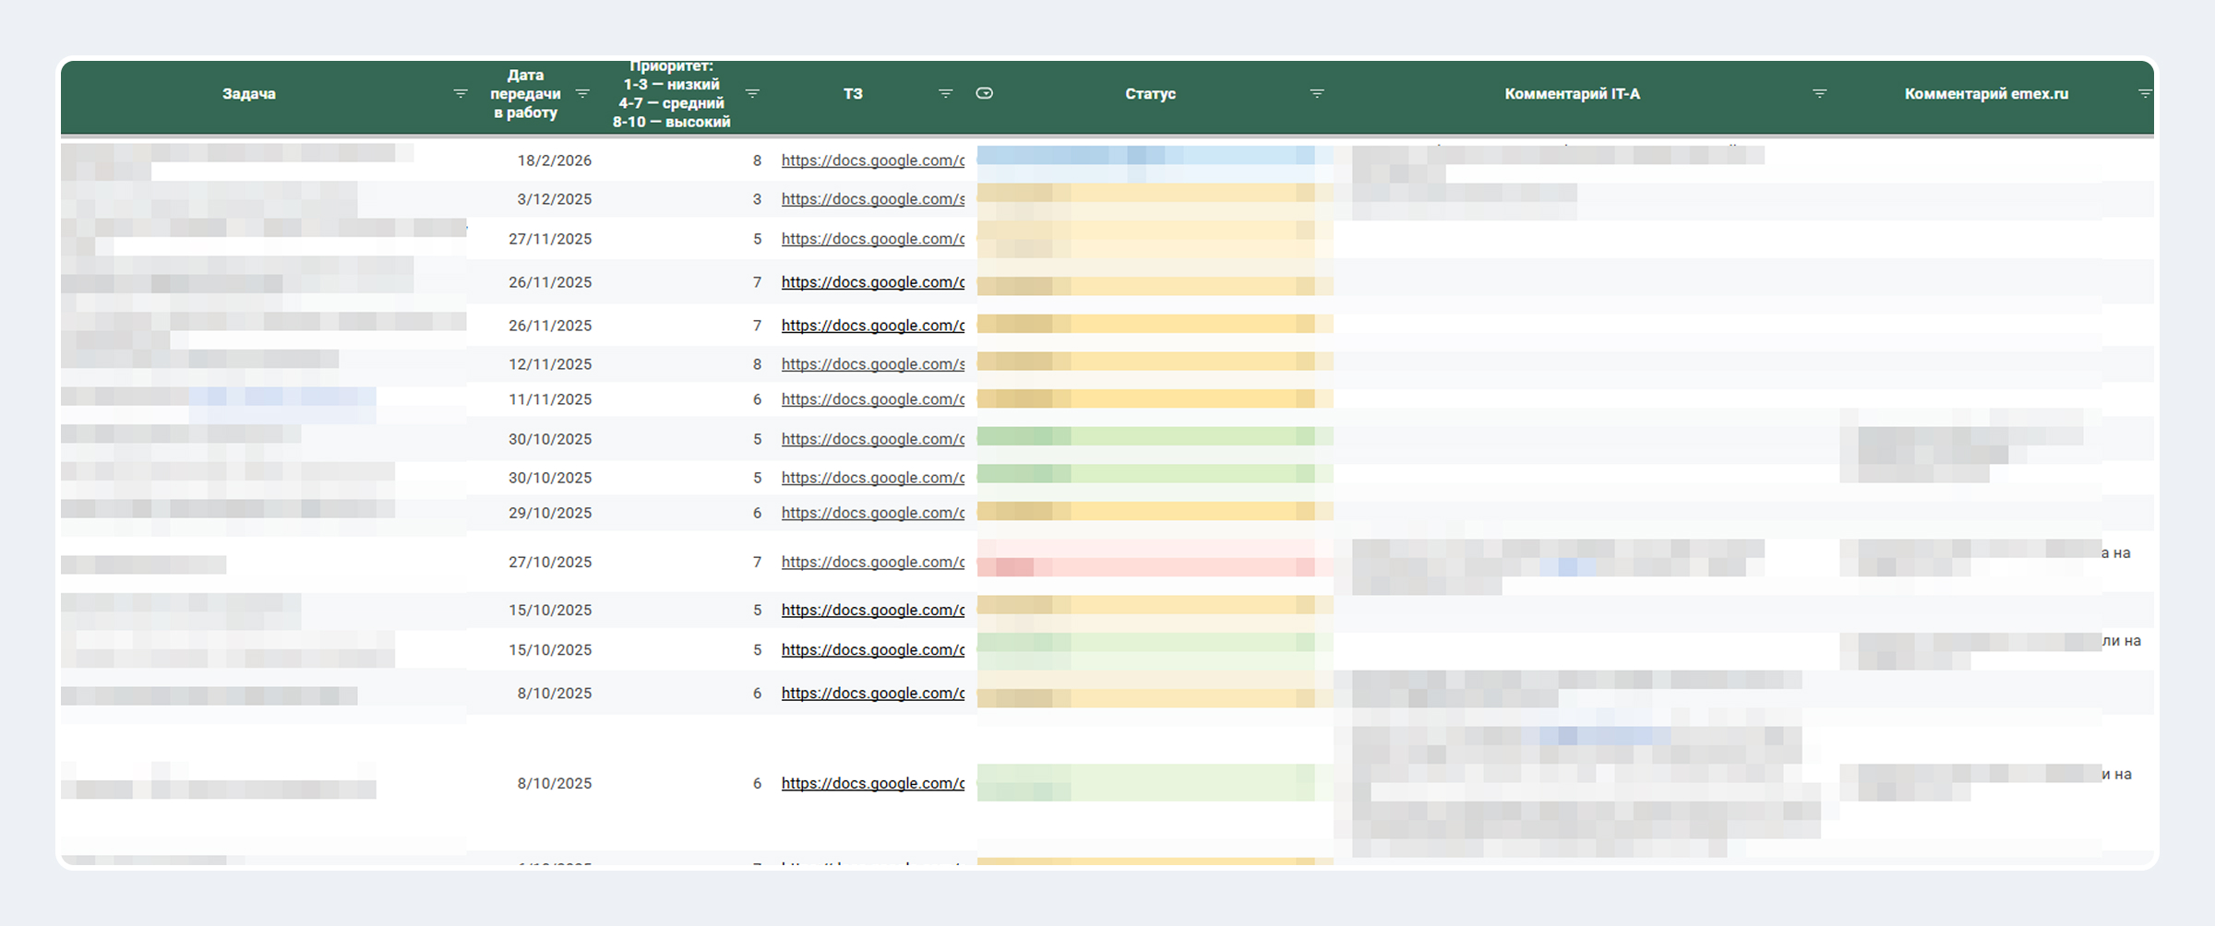The width and height of the screenshot is (2215, 926).
Task: Select the Задача column header
Action: coord(249,94)
